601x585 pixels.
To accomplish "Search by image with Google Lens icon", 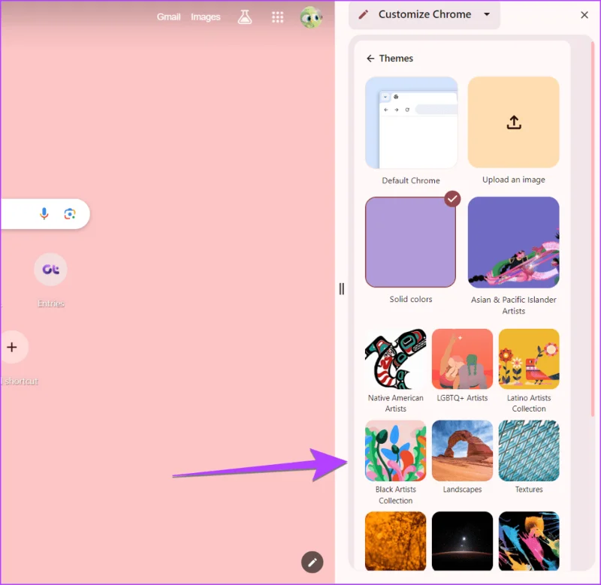I will click(x=69, y=213).
